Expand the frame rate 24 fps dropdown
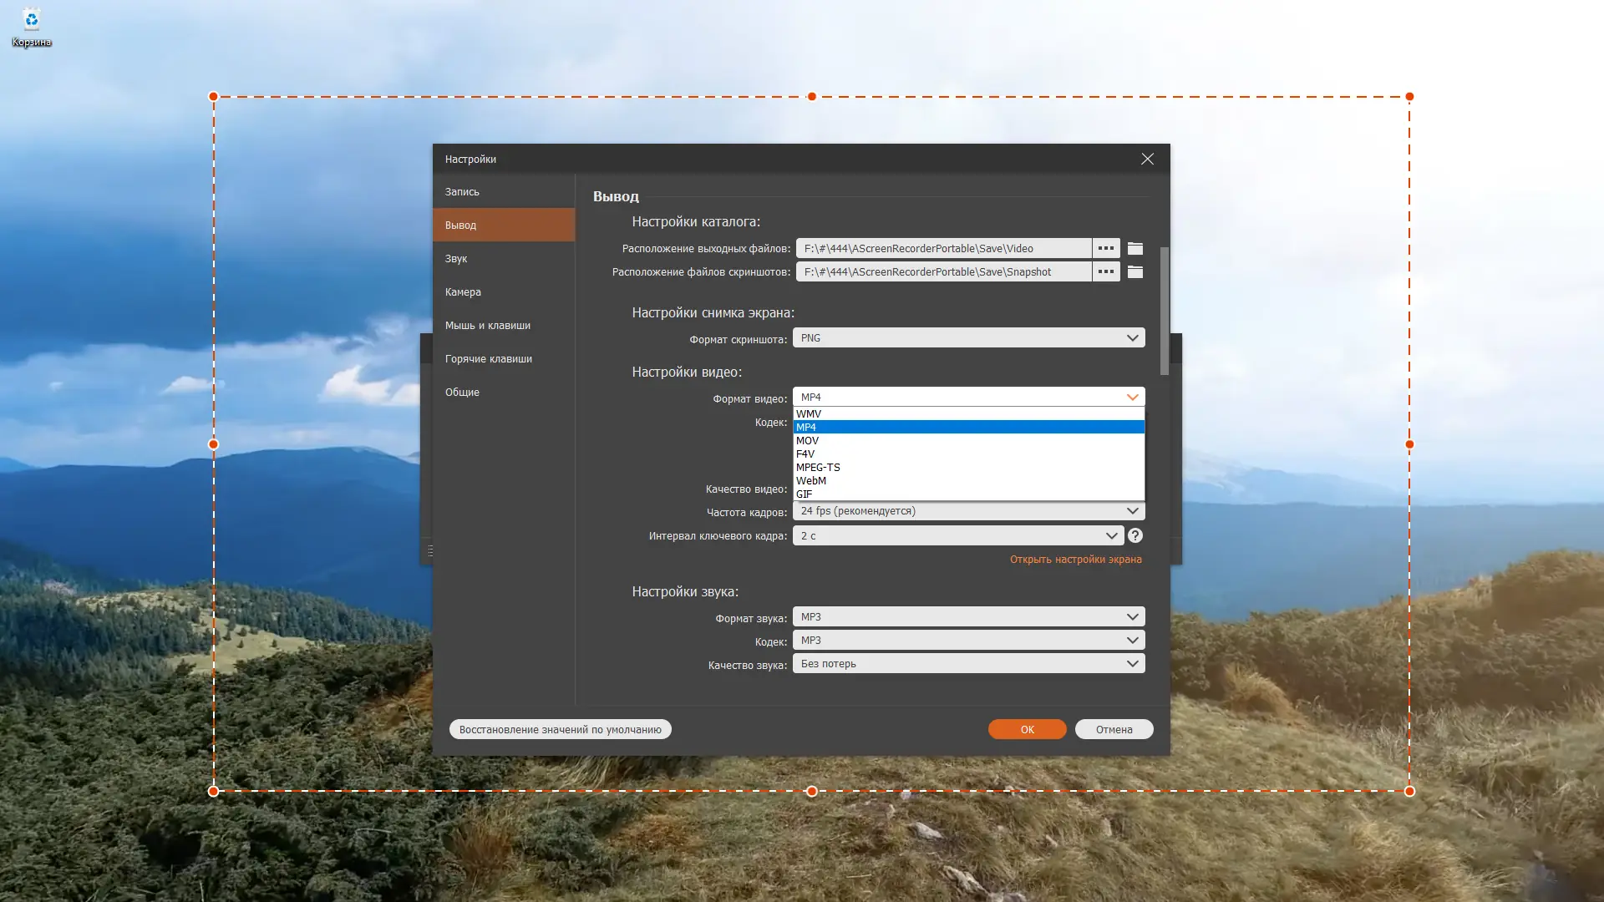The width and height of the screenshot is (1604, 902). (x=968, y=511)
